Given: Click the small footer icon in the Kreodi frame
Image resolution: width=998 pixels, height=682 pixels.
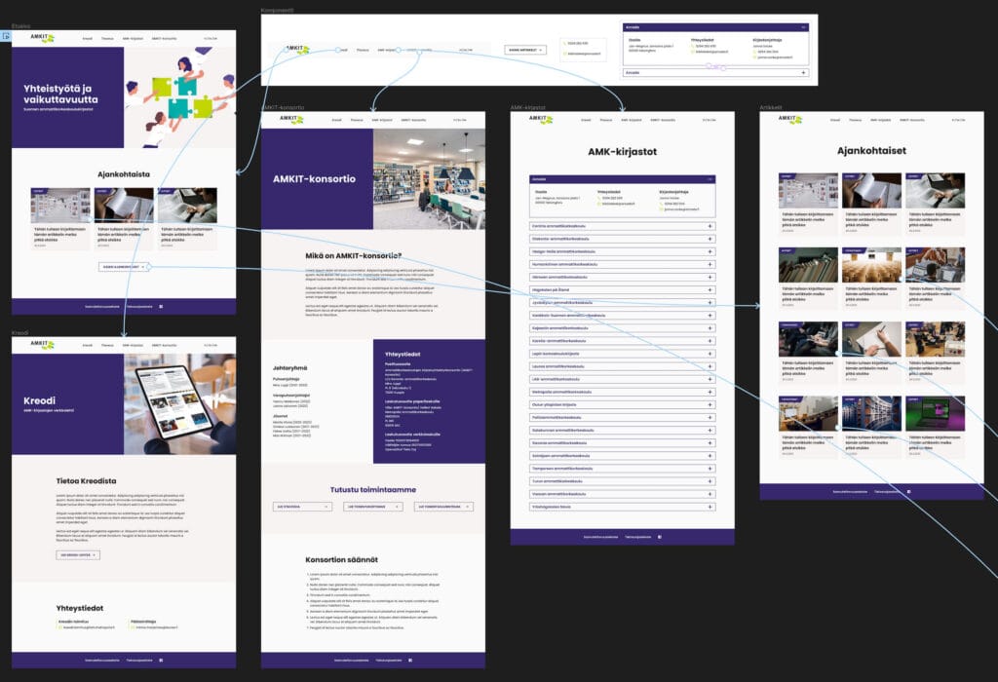Looking at the screenshot, I should point(161,661).
